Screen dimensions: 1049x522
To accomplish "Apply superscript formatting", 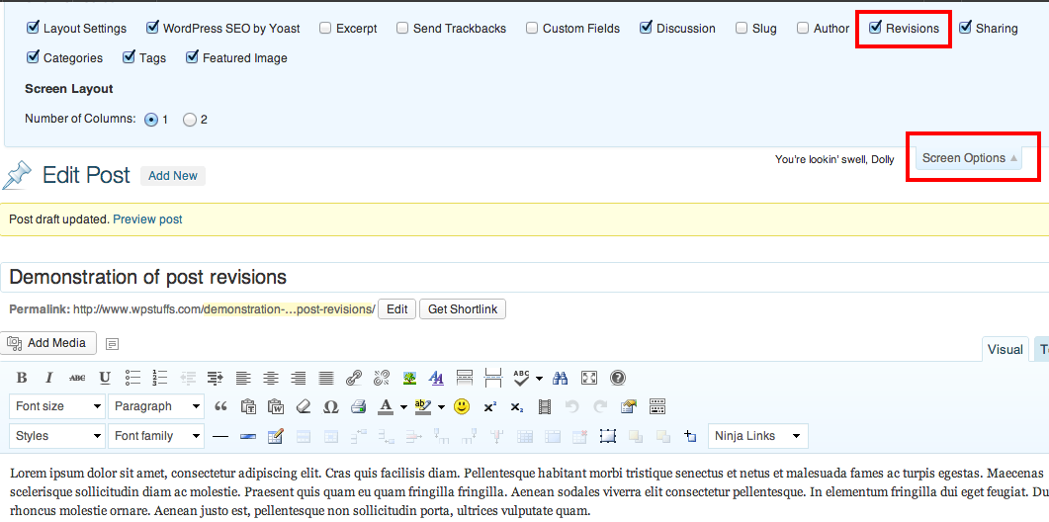I will [x=489, y=406].
